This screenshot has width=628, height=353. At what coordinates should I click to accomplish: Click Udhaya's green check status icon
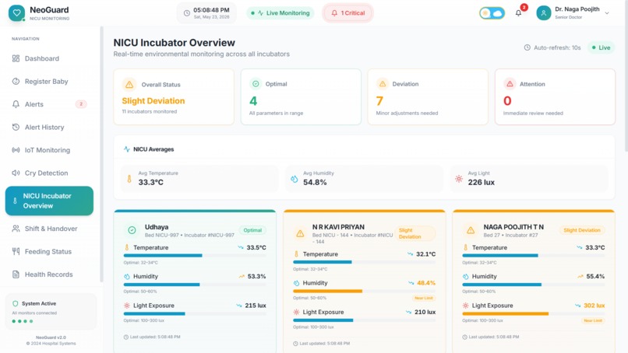click(132, 230)
